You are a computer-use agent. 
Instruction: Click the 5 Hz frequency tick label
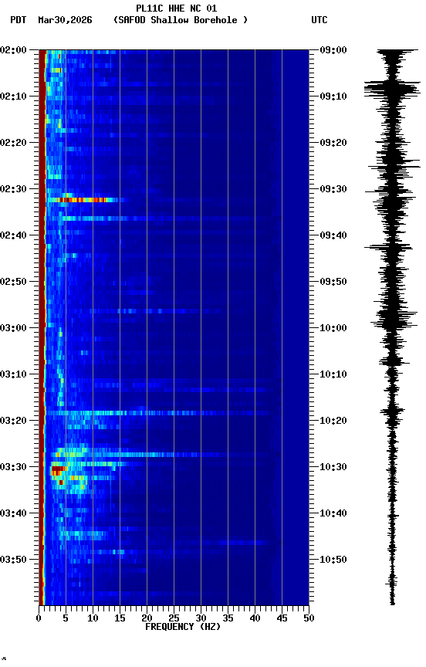coord(66,618)
